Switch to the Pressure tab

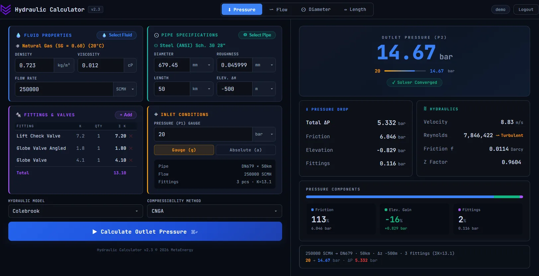[242, 10]
